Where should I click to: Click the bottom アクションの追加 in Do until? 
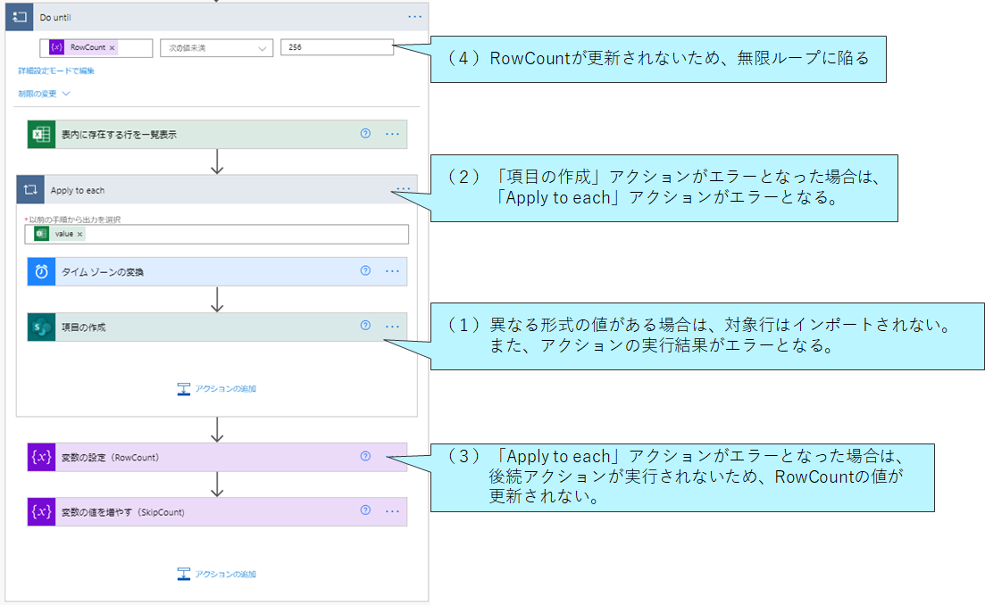click(217, 575)
